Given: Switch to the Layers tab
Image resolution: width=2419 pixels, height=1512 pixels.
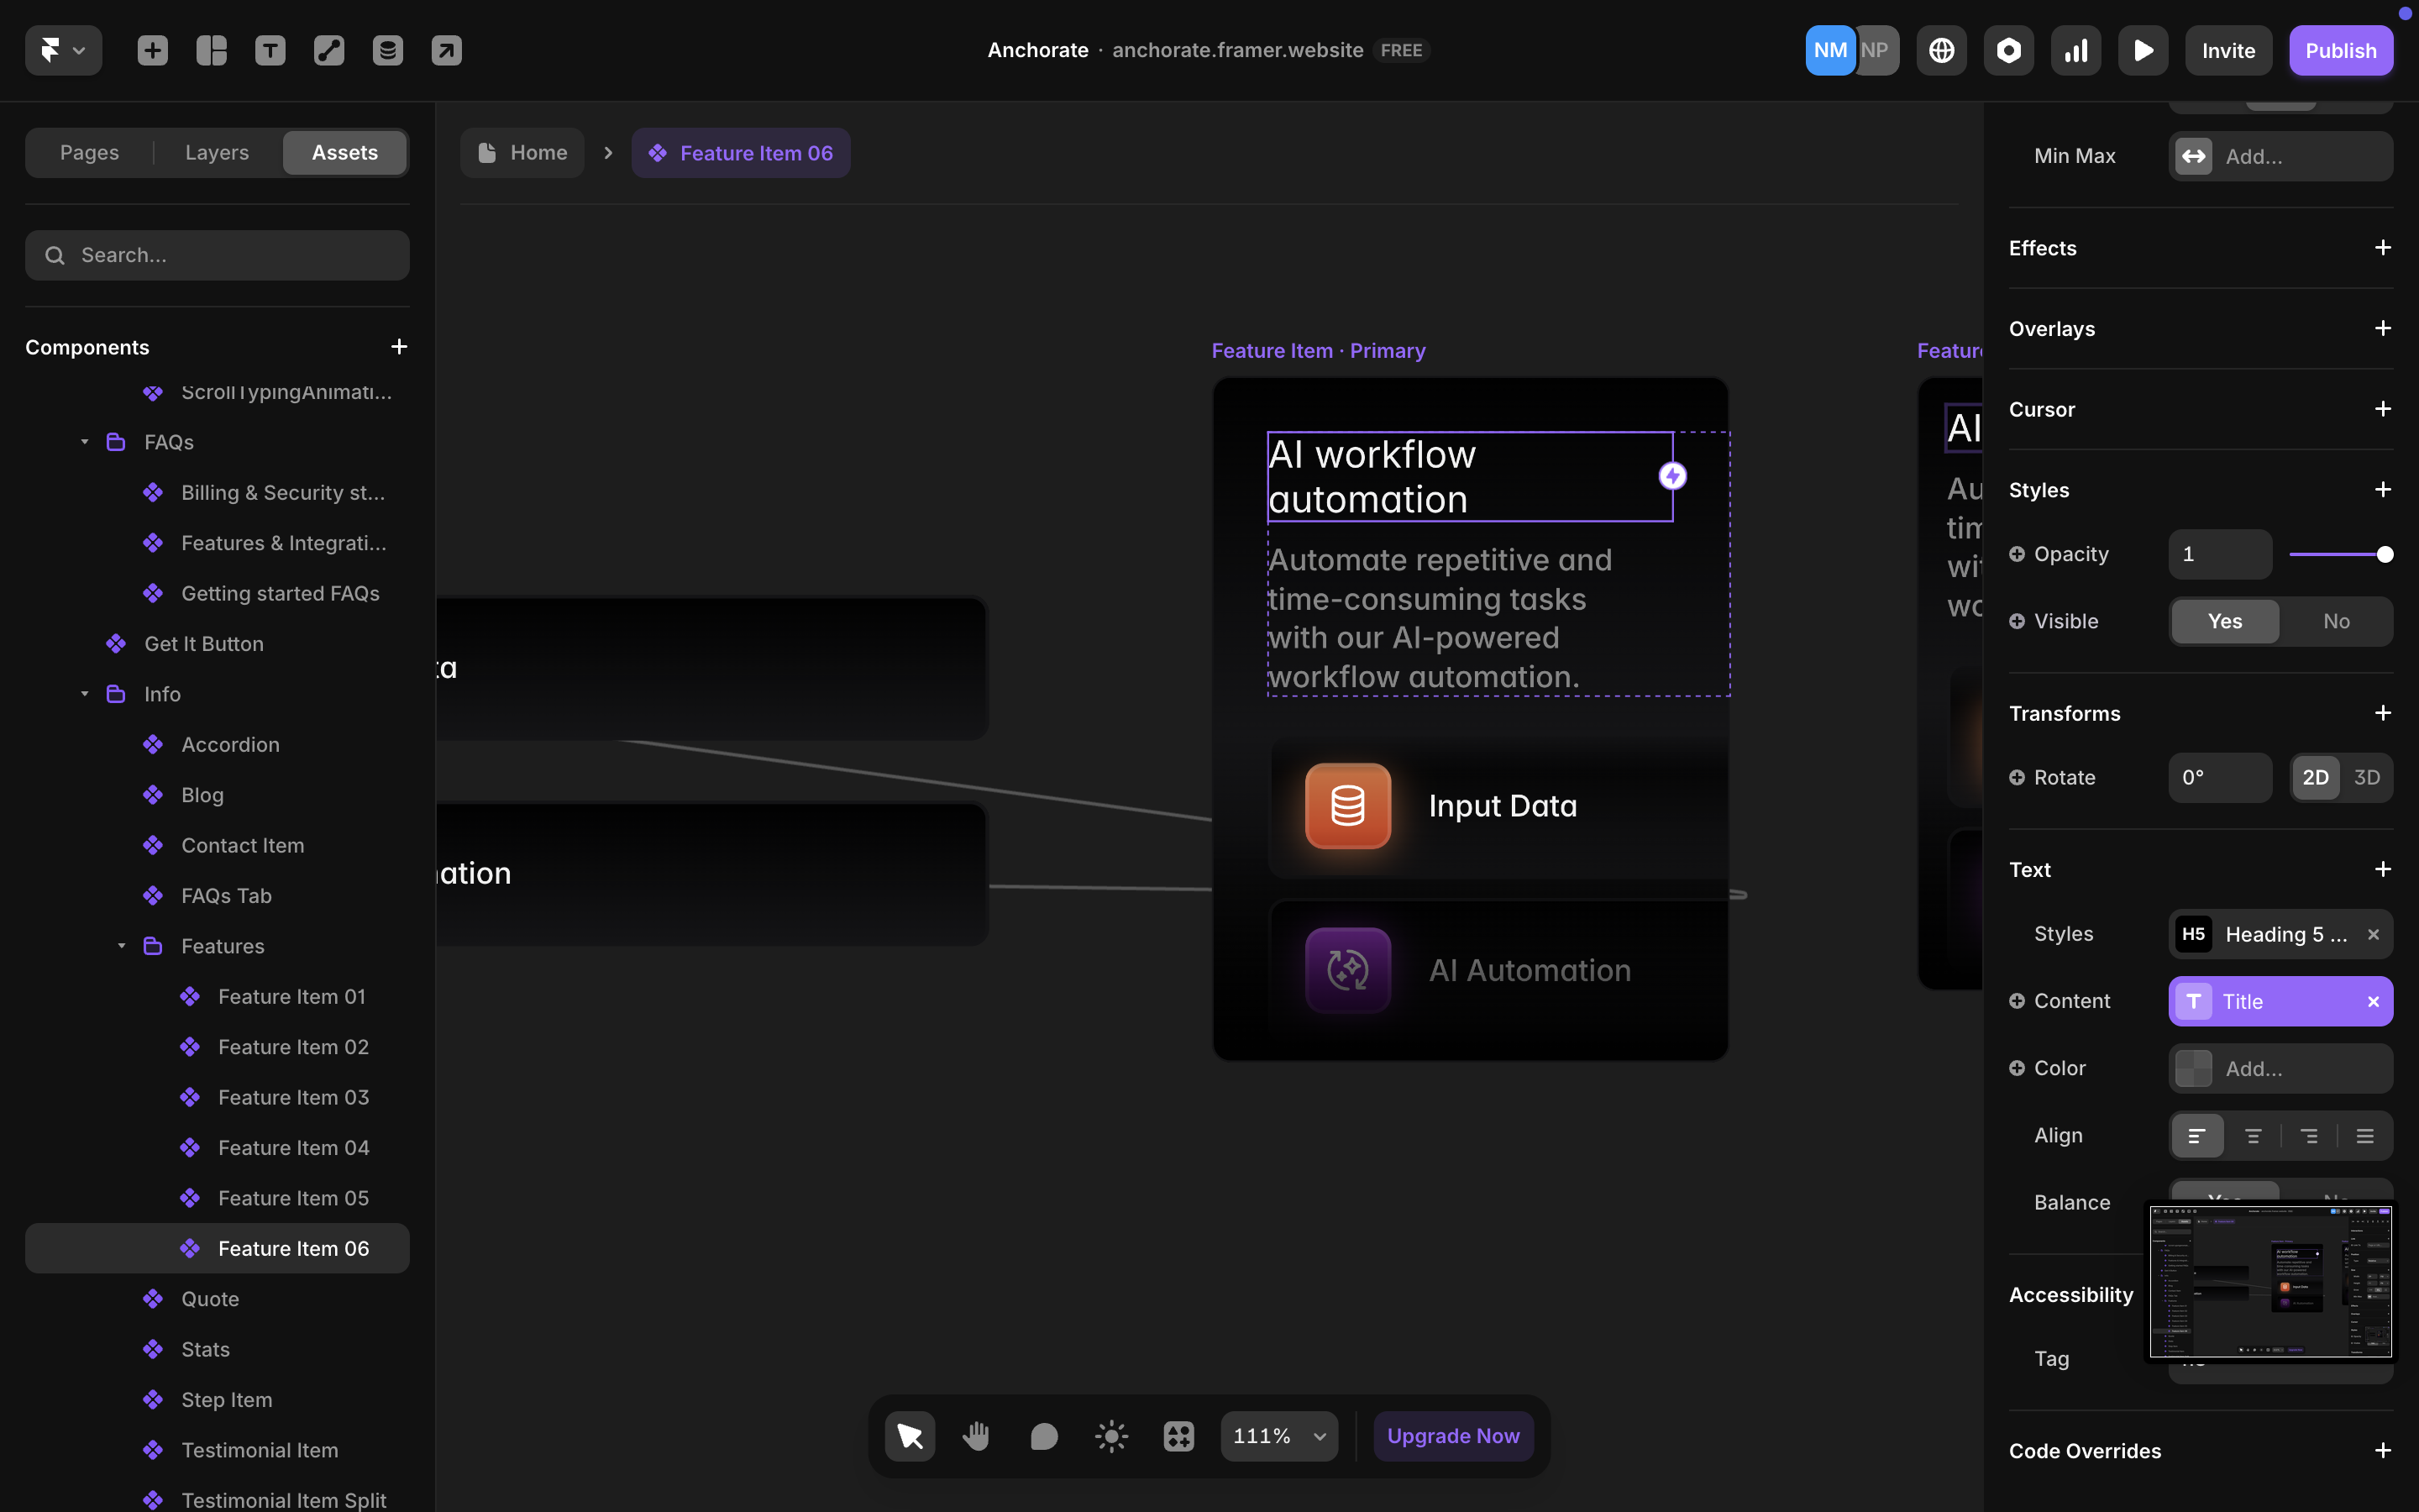Looking at the screenshot, I should pyautogui.click(x=216, y=152).
